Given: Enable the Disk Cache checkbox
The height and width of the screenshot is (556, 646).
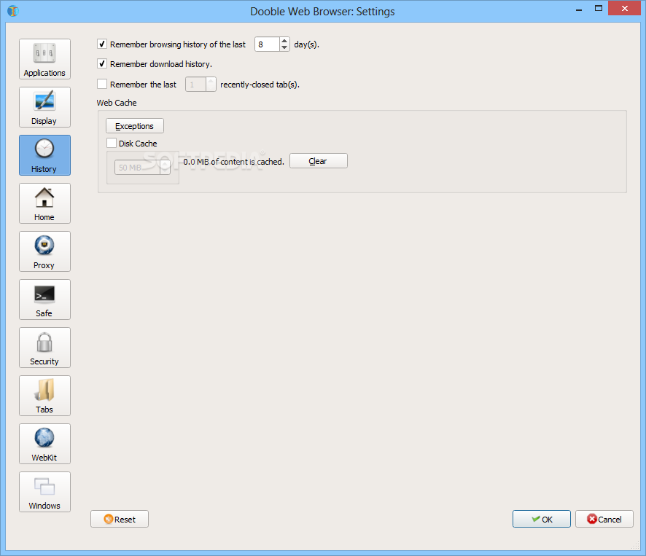Looking at the screenshot, I should (112, 143).
